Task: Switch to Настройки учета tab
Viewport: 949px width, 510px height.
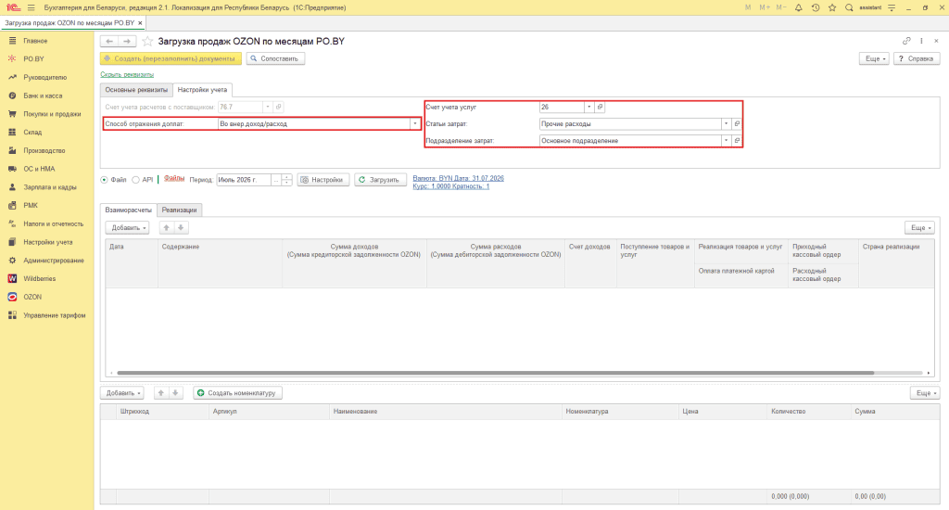Action: 202,90
